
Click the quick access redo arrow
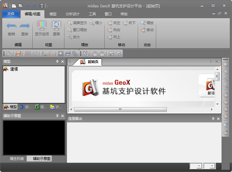(x=35, y=6)
